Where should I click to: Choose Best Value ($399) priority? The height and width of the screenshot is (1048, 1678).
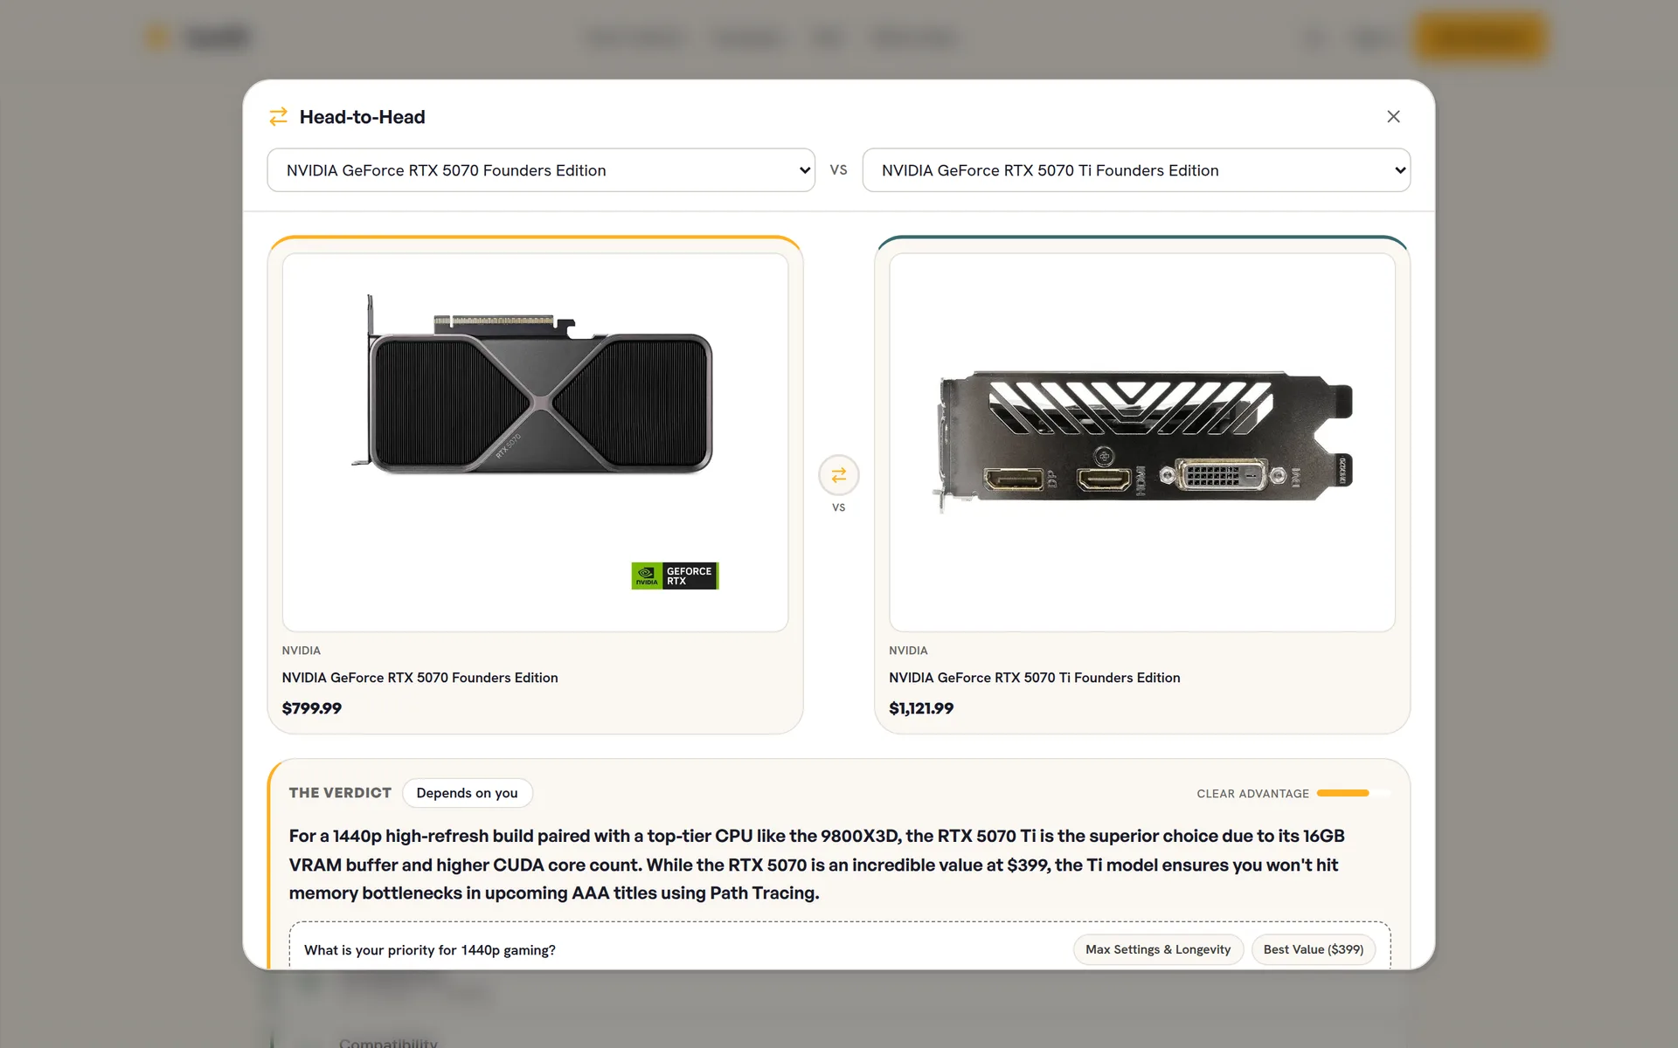click(1314, 949)
